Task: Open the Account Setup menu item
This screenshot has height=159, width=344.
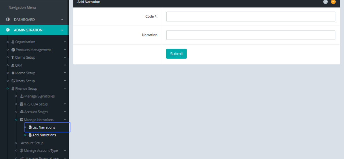Action: [32, 143]
